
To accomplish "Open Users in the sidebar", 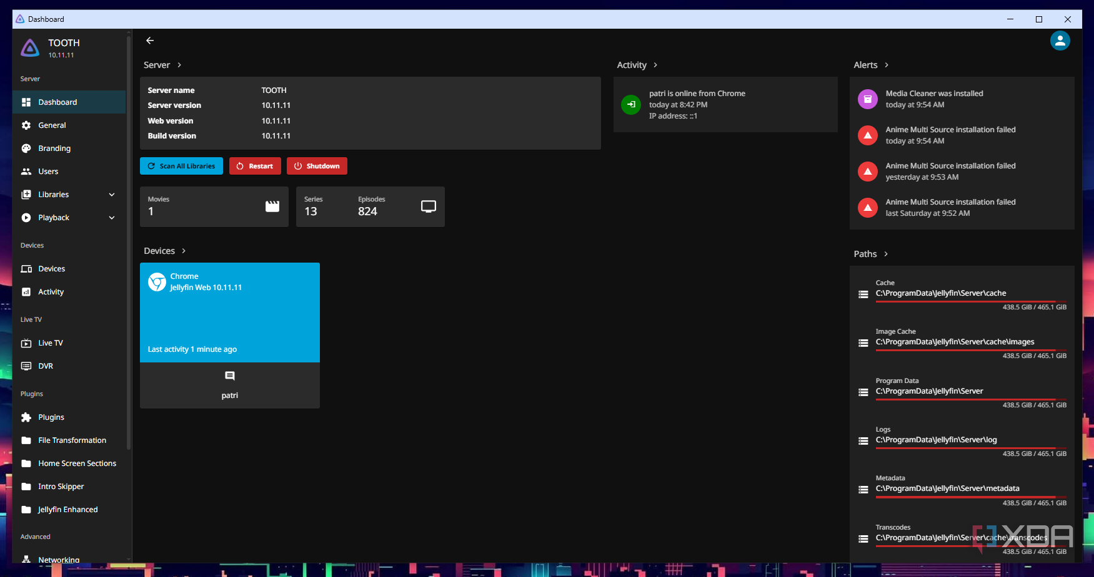I will [69, 172].
